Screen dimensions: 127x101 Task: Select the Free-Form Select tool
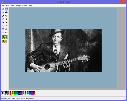tap(3, 9)
